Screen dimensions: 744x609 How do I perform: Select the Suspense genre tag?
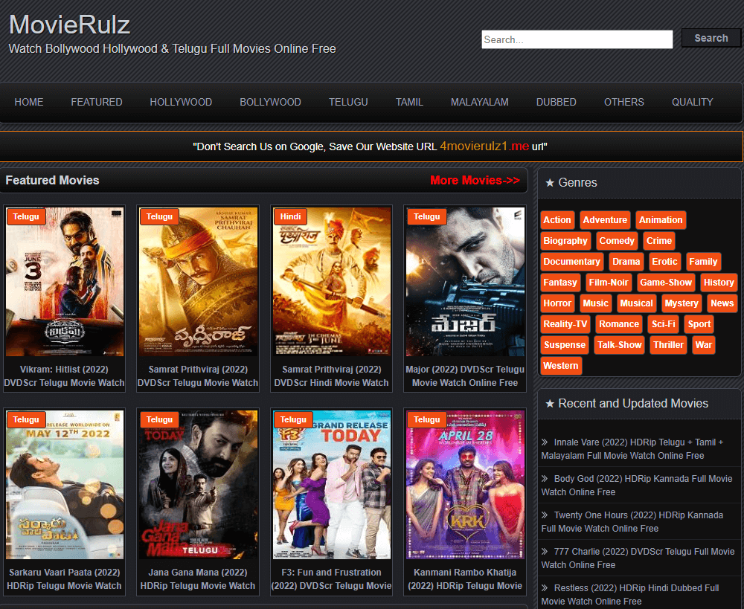click(565, 345)
